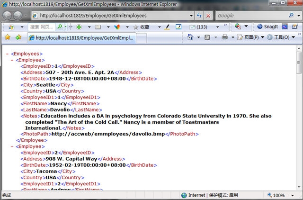Click the search magnifier icon in Google box
303x200 pixels.
pos(291,15)
